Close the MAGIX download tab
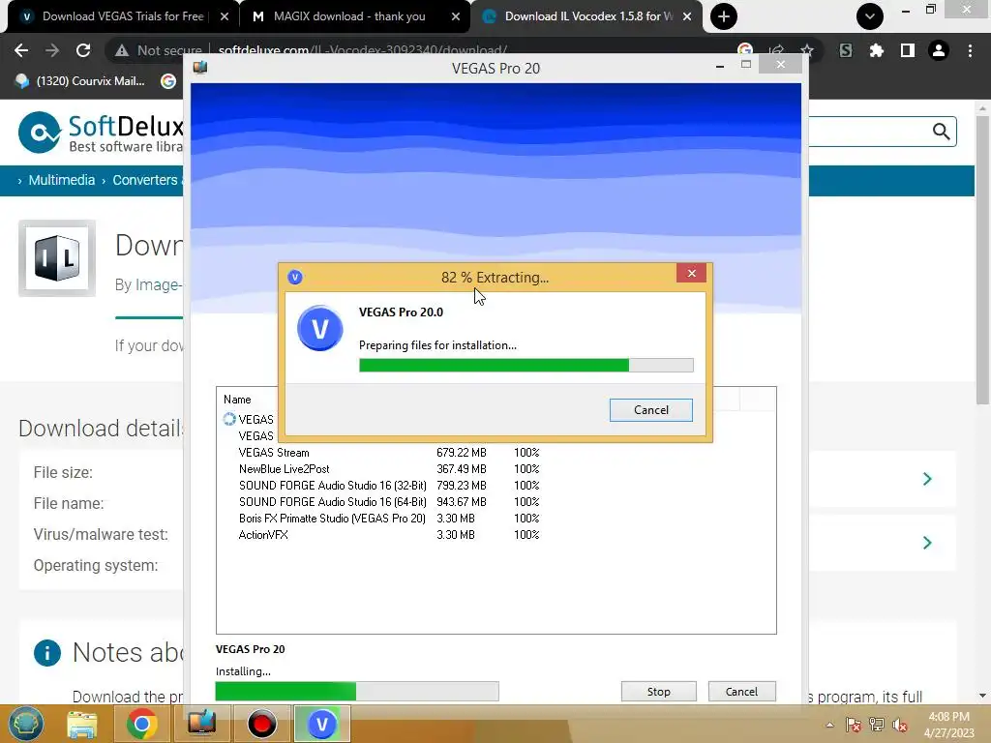This screenshot has height=743, width=991. 455,16
